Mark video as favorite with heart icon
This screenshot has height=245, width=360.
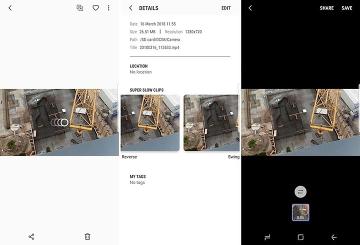click(95, 8)
